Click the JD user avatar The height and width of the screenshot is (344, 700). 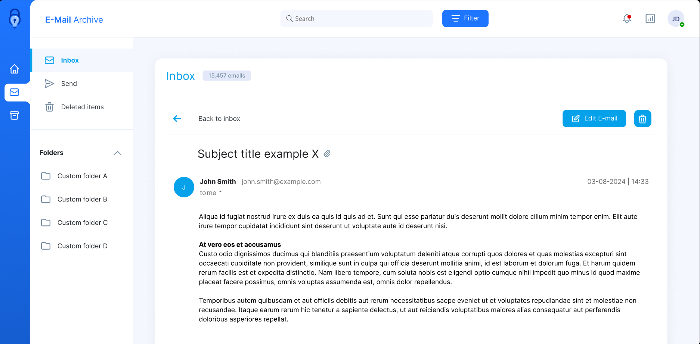pos(676,19)
